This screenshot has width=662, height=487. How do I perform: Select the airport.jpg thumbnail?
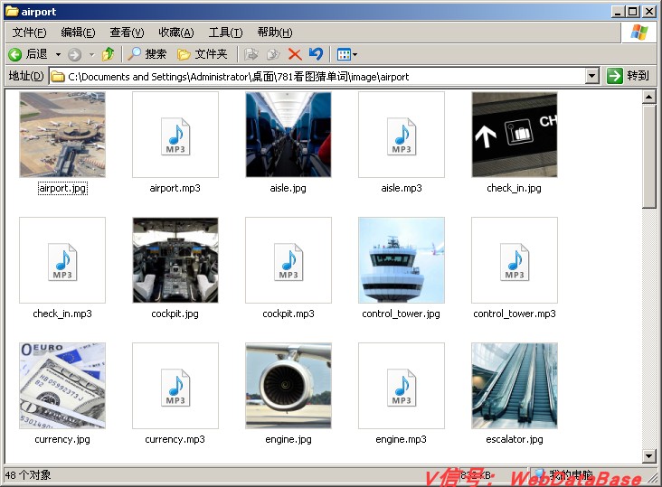click(62, 135)
